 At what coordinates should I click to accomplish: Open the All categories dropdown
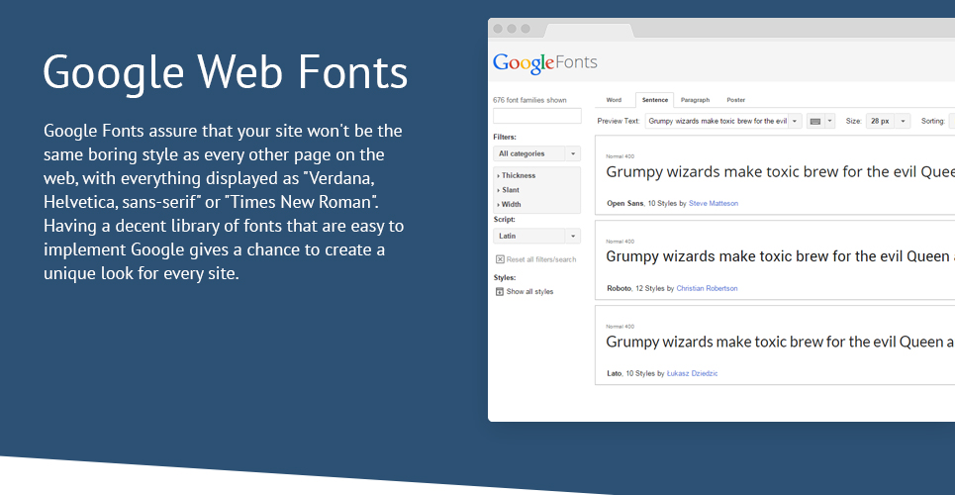pyautogui.click(x=536, y=153)
